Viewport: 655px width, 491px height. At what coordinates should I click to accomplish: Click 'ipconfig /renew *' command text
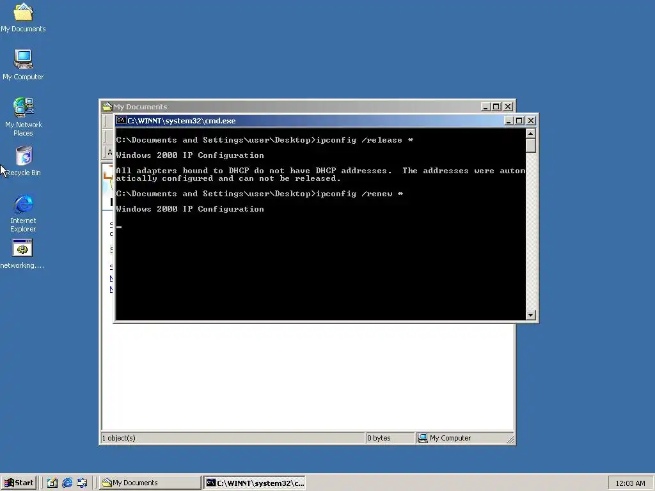click(x=359, y=194)
